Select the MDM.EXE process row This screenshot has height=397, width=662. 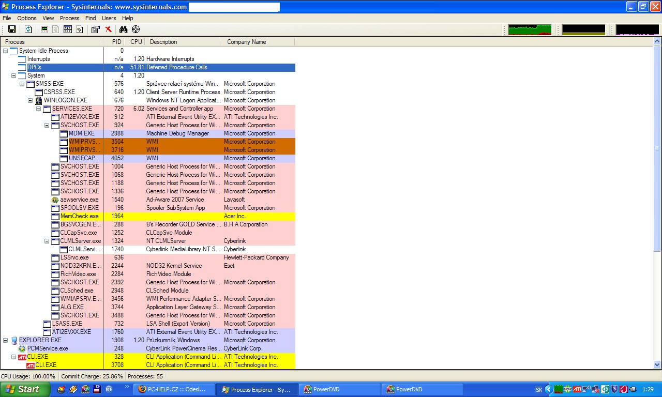pos(148,133)
